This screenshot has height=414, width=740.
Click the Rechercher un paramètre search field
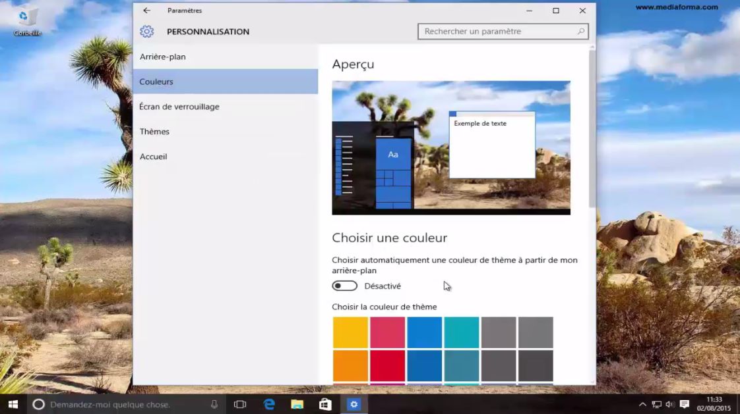(x=495, y=31)
